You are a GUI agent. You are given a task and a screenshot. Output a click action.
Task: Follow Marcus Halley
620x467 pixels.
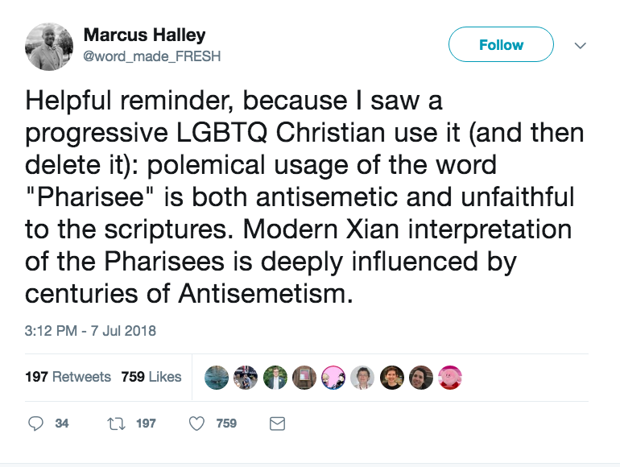tap(501, 45)
